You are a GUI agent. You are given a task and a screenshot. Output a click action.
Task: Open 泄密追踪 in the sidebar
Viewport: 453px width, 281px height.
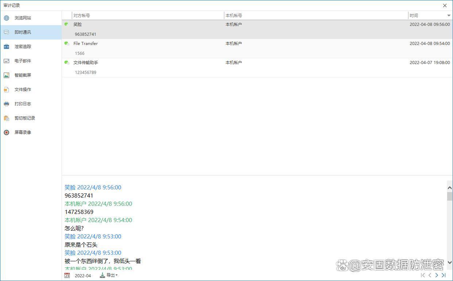click(x=31, y=47)
